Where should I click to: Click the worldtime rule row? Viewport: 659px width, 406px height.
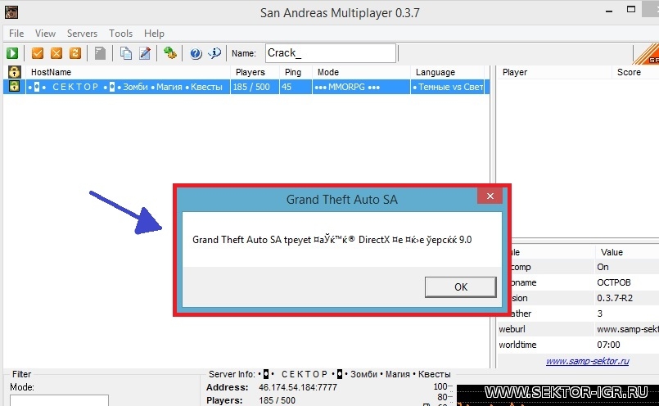[578, 345]
